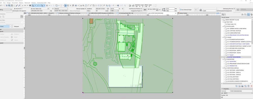Switch to E Pavilion & Kitchen tab

pyautogui.click(x=69, y=13)
